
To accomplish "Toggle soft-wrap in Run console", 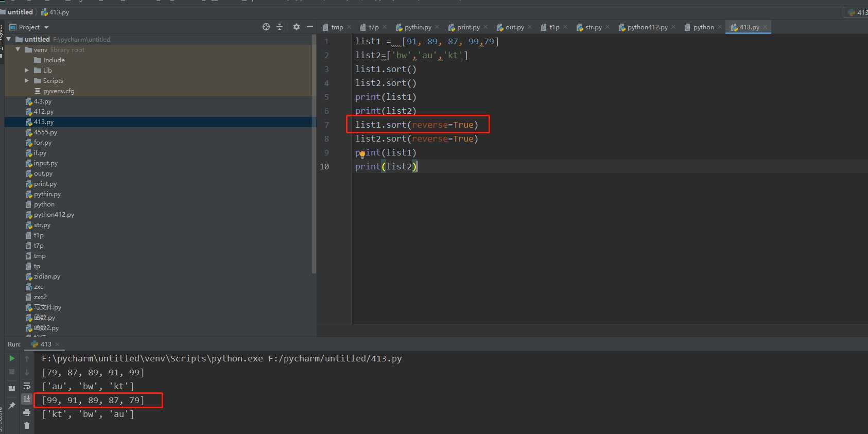I will [27, 386].
